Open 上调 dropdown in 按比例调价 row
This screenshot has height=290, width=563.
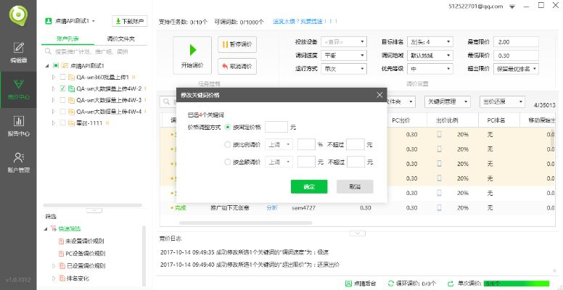279,145
